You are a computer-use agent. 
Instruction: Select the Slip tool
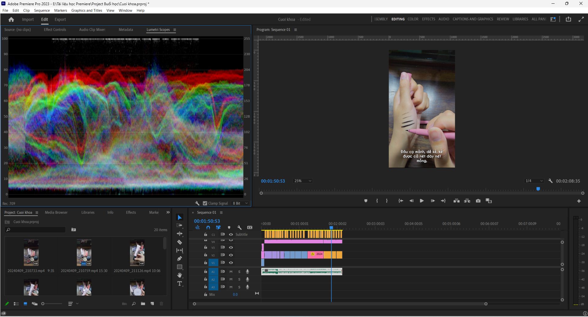[x=180, y=250]
